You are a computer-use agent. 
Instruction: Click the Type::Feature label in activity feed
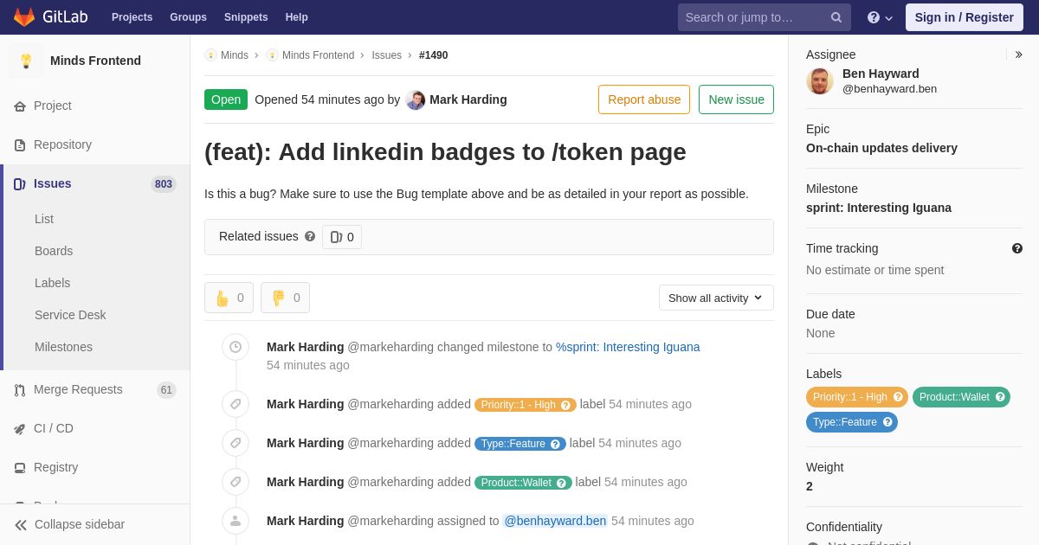(519, 444)
